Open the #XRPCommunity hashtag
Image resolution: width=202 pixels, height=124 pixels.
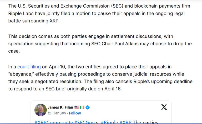coord(54,122)
